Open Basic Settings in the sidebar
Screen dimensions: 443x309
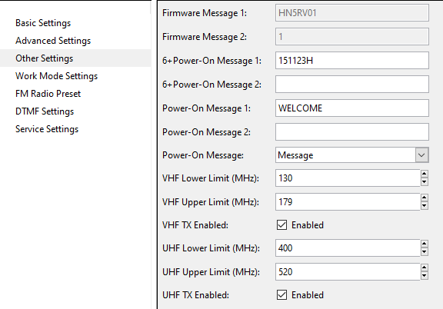pyautogui.click(x=43, y=23)
